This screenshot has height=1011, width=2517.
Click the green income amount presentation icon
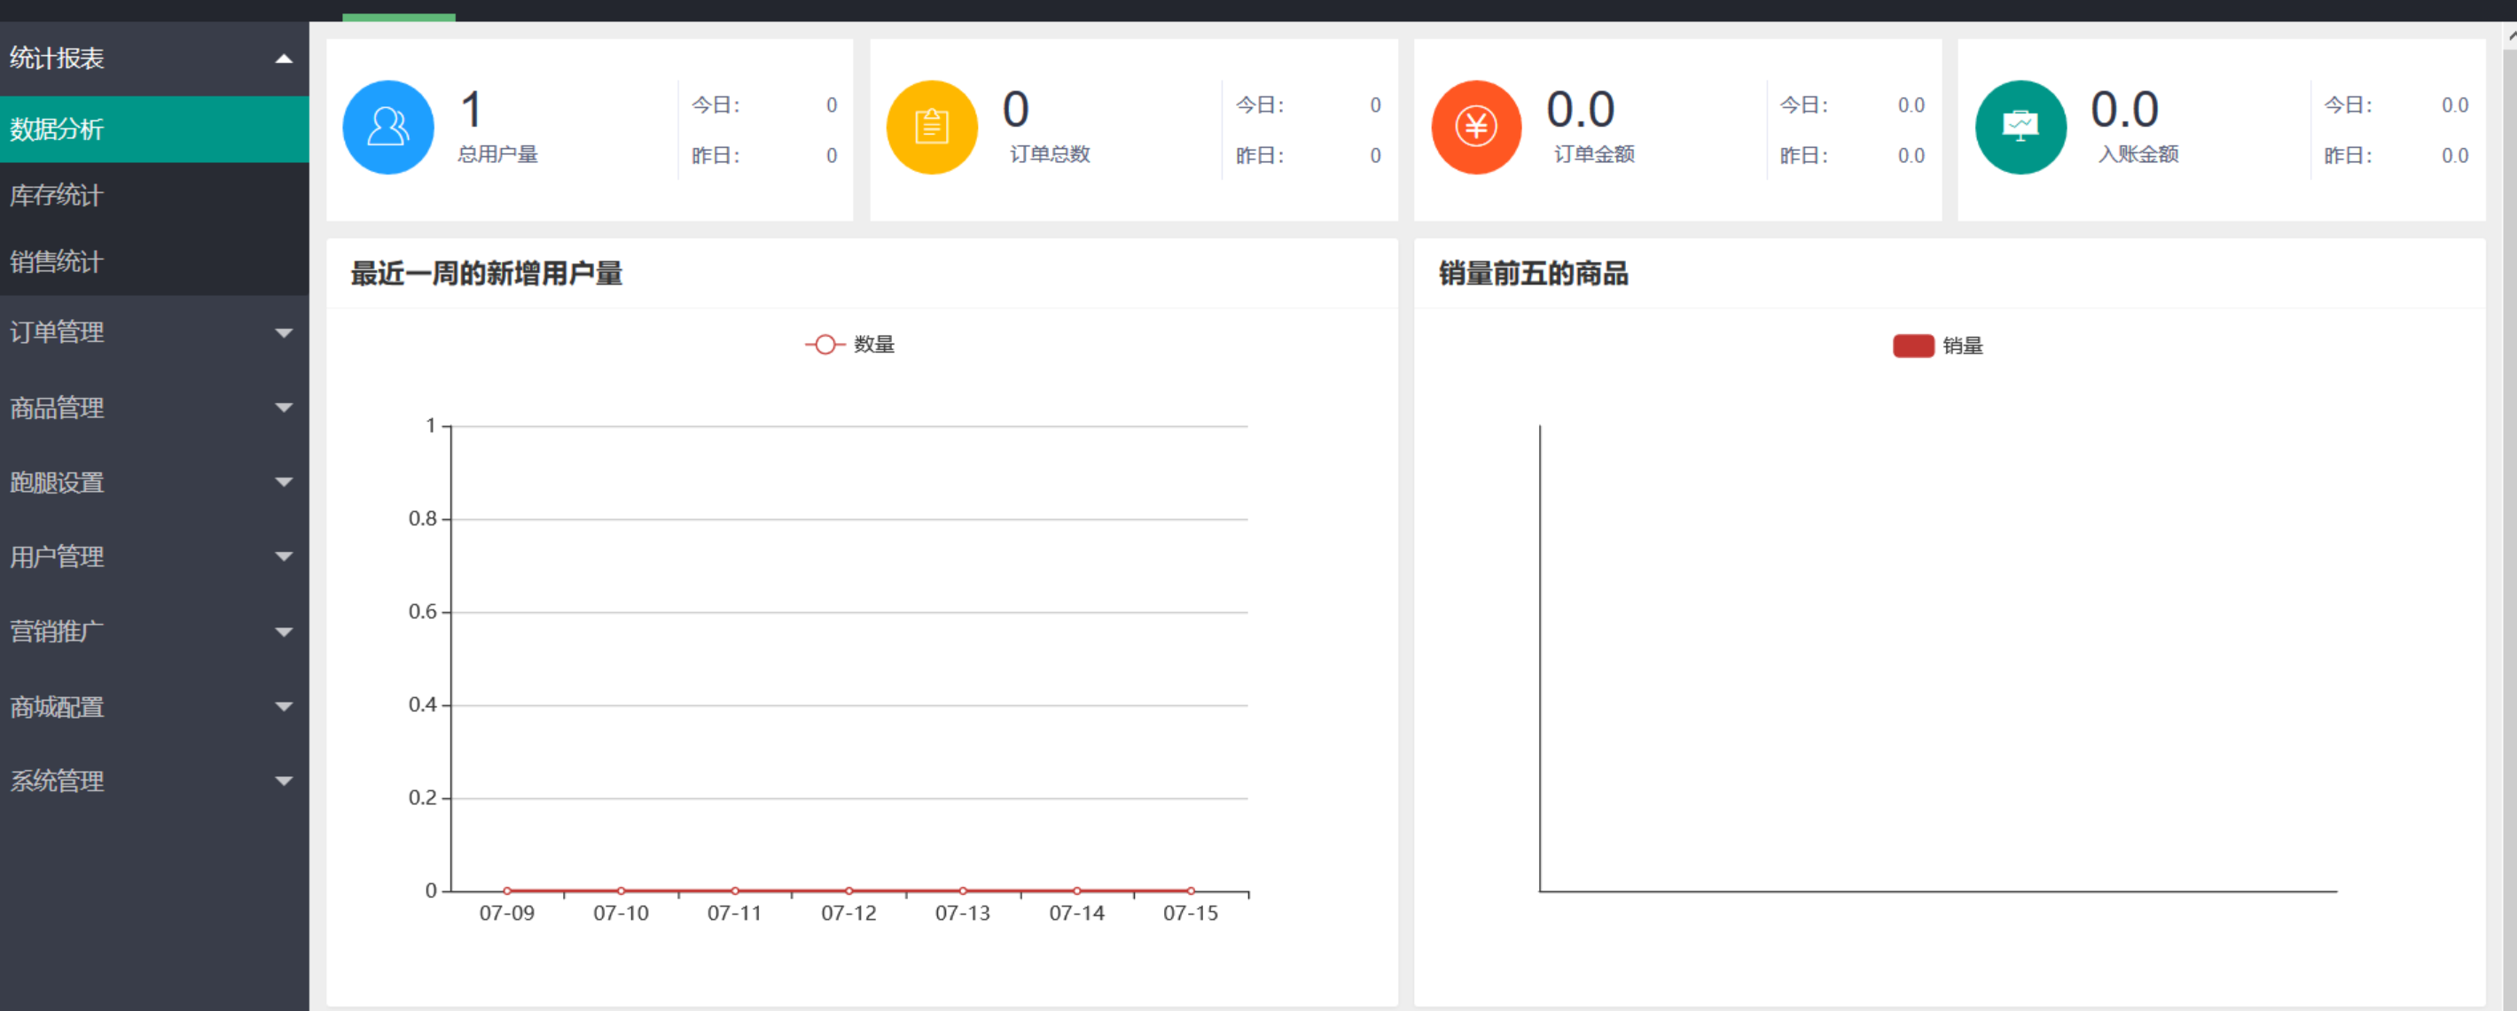[2020, 127]
